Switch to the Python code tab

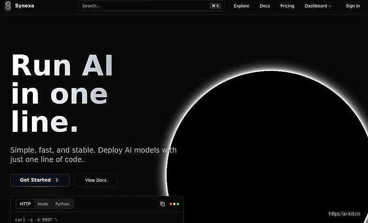tap(62, 204)
